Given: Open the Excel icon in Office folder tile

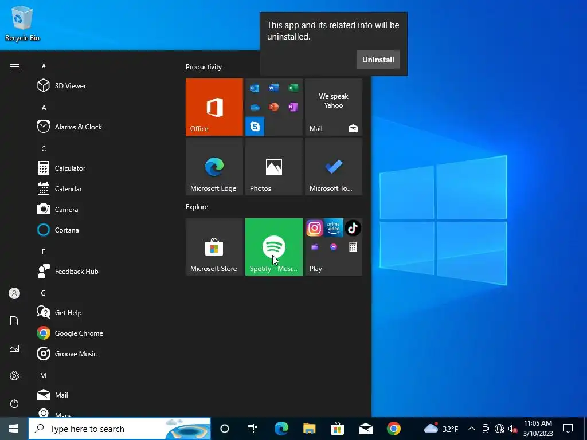Looking at the screenshot, I should pyautogui.click(x=293, y=88).
